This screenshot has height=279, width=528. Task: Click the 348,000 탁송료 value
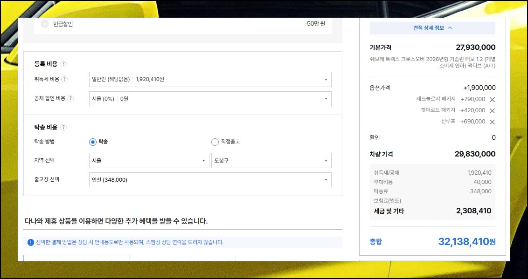point(480,191)
